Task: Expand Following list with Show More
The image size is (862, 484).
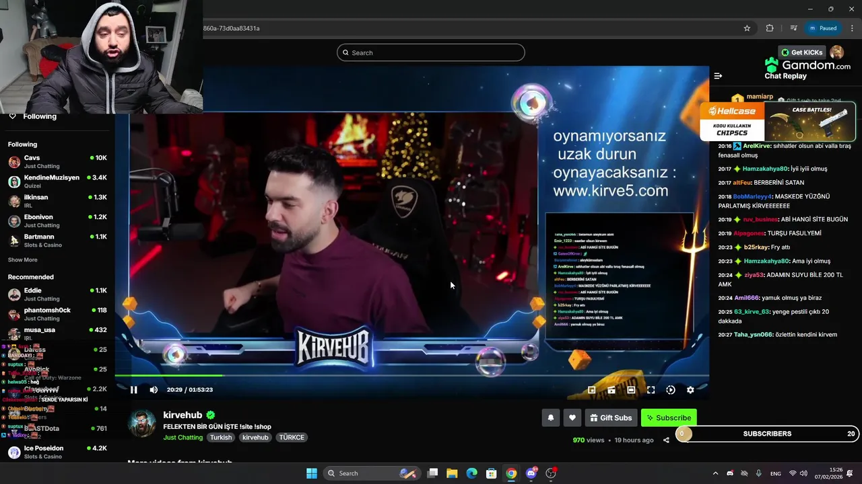Action: 23,260
